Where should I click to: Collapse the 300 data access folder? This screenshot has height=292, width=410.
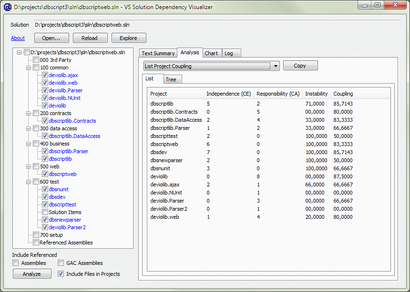pyautogui.click(x=28, y=128)
